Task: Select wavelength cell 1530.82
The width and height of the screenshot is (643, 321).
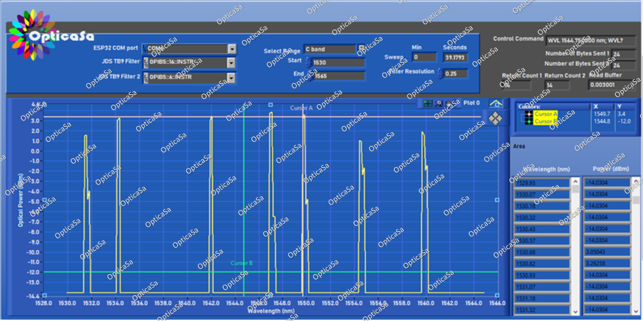Action: [542, 263]
